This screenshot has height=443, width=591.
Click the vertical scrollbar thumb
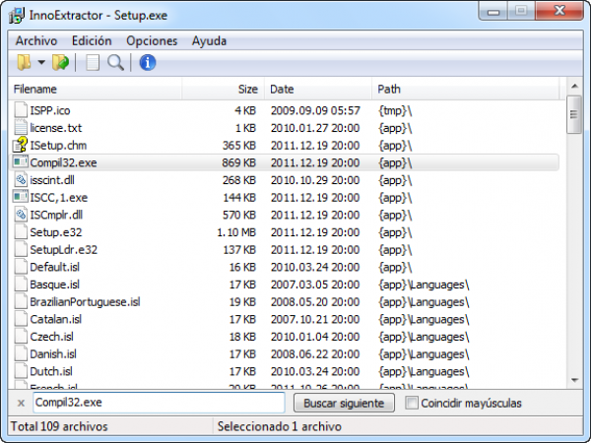pos(574,114)
